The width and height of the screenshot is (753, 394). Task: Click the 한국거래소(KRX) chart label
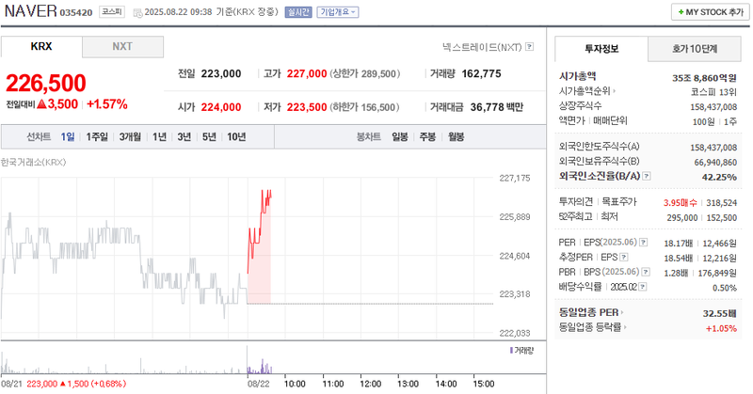point(33,162)
